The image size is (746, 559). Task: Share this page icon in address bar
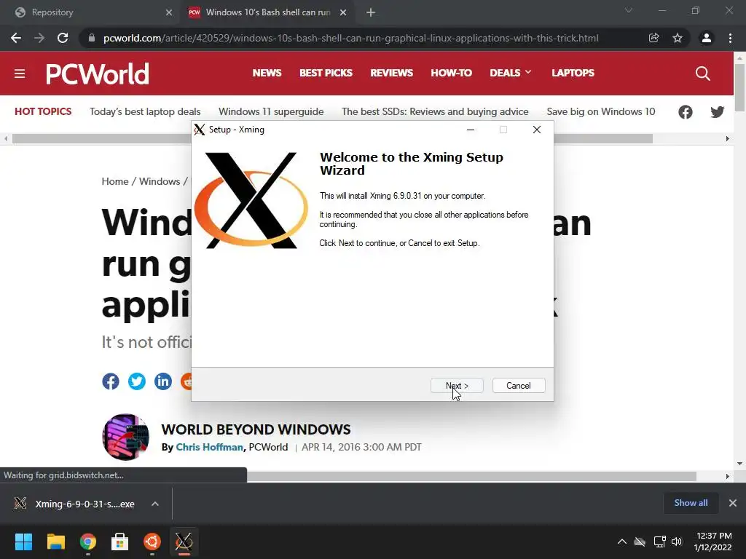(653, 38)
